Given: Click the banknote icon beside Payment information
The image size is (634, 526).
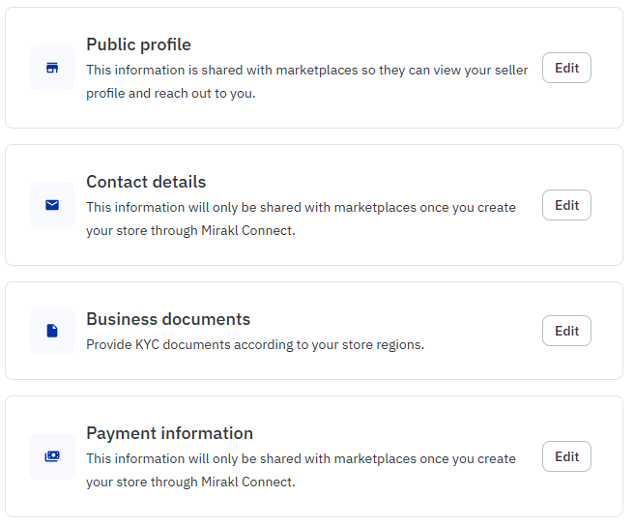Looking at the screenshot, I should point(52,456).
